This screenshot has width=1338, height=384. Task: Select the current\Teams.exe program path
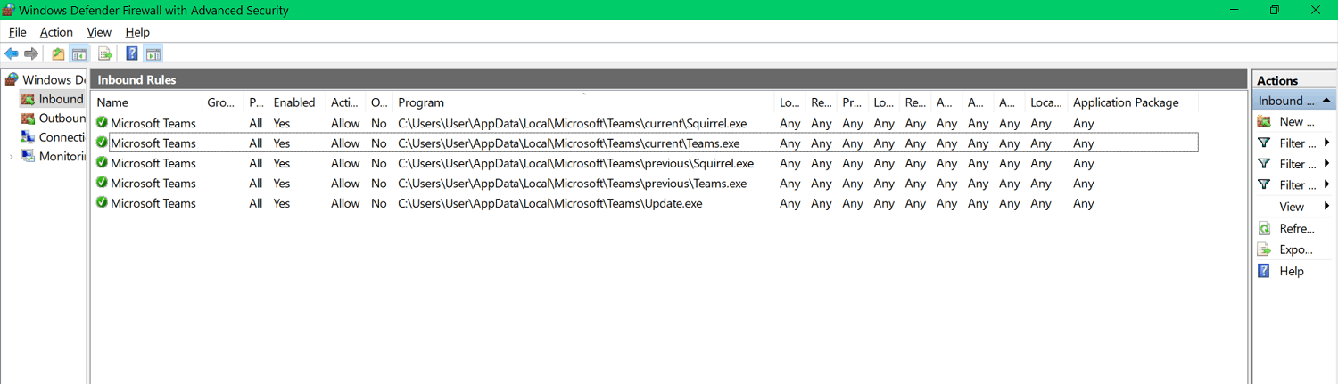(x=568, y=143)
